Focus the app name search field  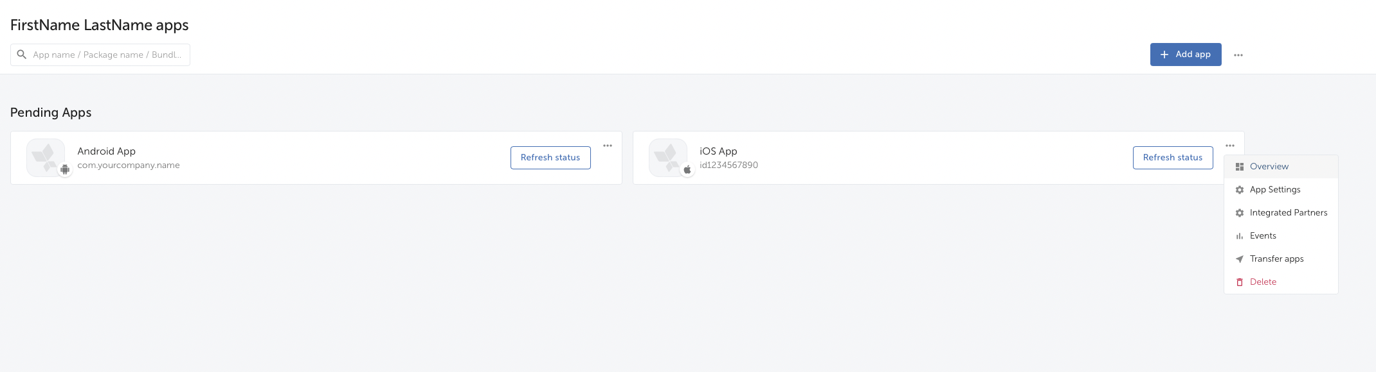(100, 55)
